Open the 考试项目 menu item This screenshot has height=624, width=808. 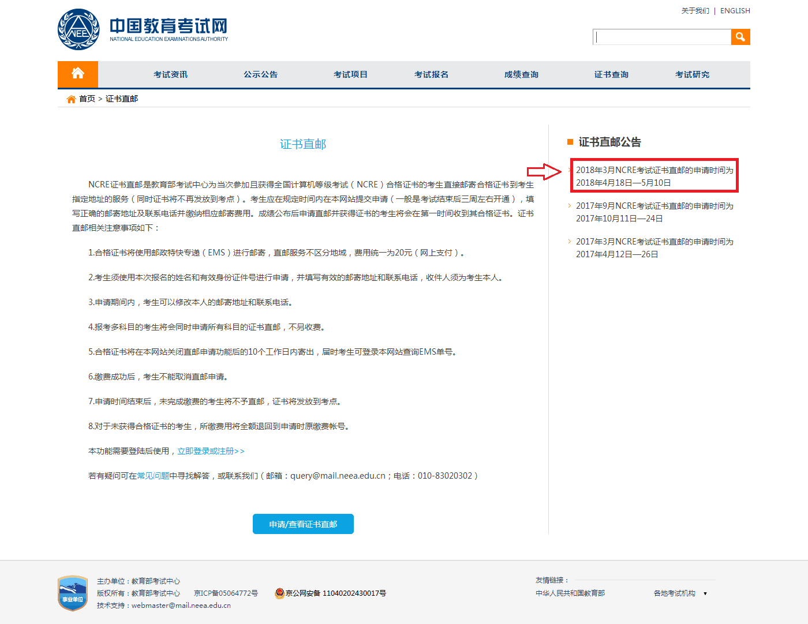[350, 74]
